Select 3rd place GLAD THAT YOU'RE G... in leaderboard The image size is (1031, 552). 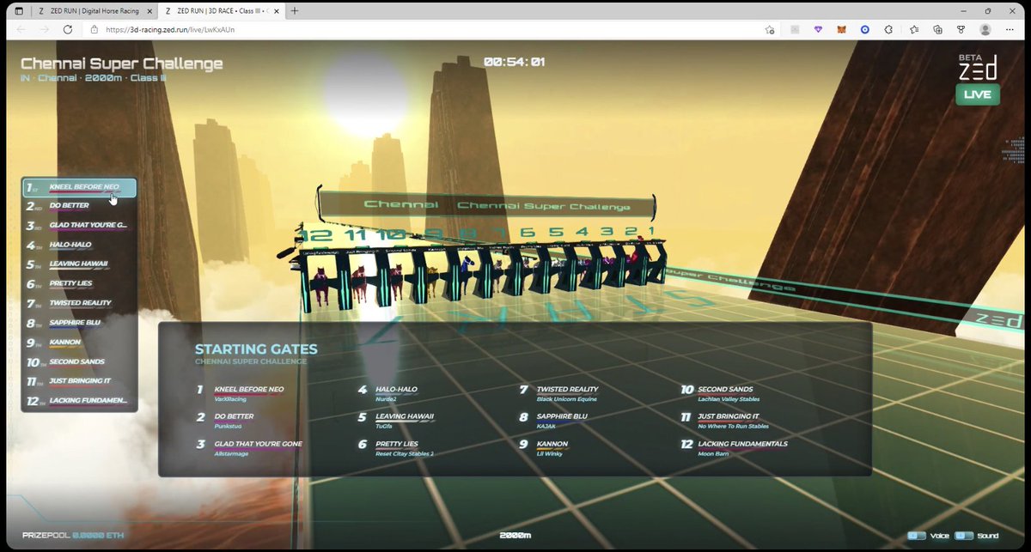(79, 227)
